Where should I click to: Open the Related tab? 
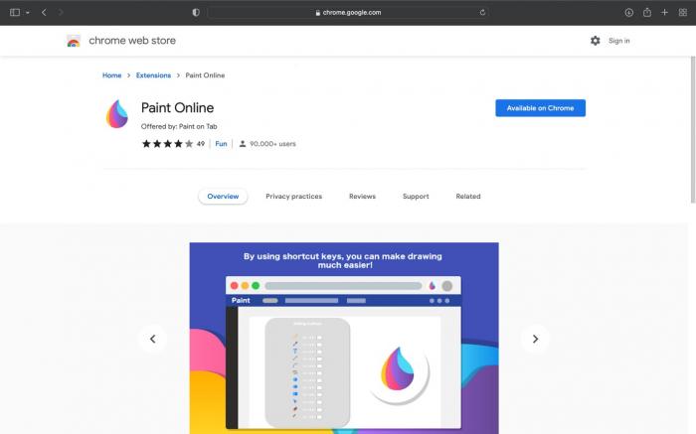pyautogui.click(x=468, y=197)
